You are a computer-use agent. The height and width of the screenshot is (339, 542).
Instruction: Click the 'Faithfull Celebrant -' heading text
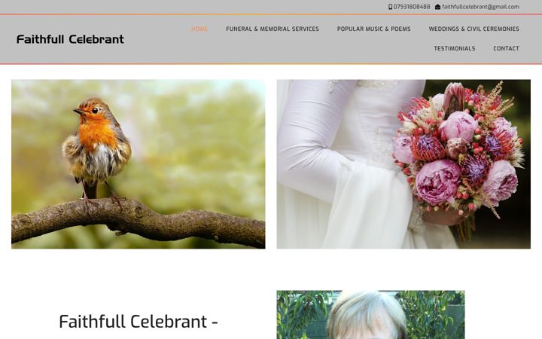139,322
